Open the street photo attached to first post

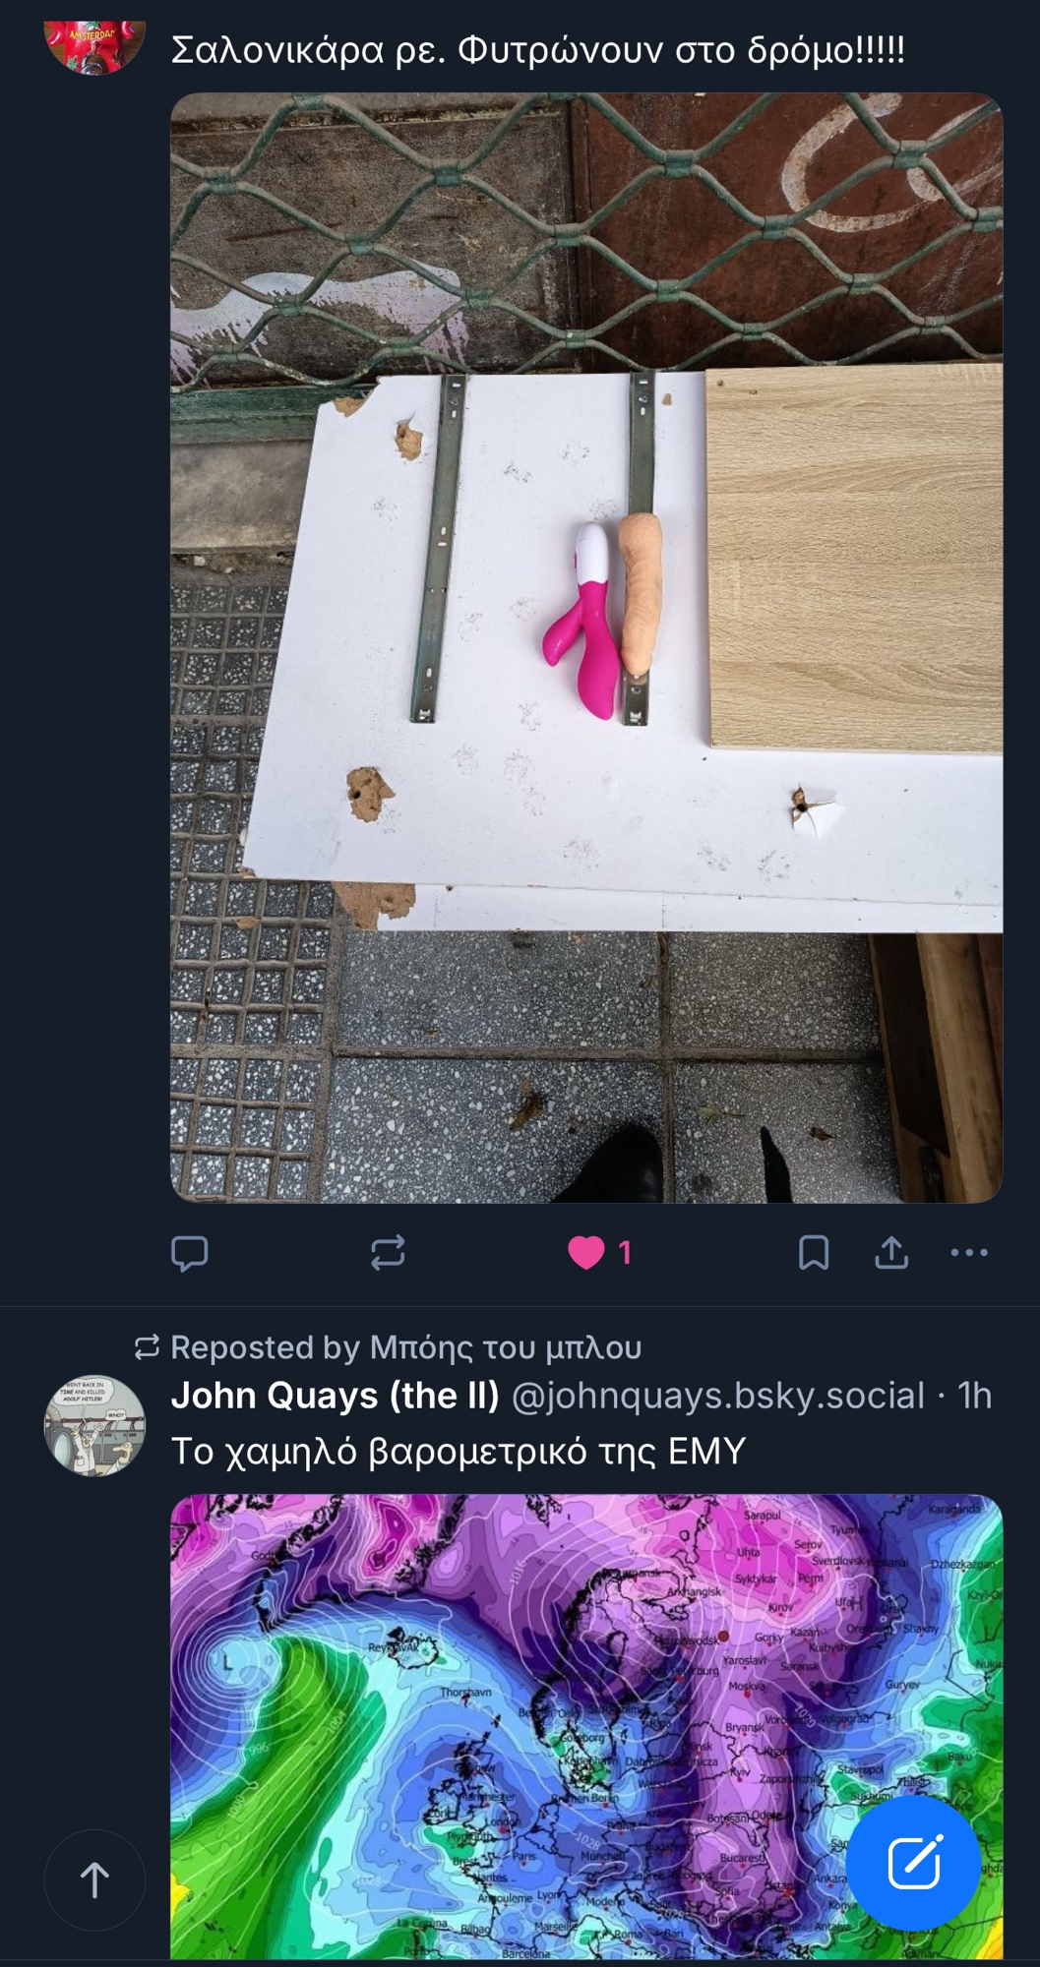coord(586,647)
